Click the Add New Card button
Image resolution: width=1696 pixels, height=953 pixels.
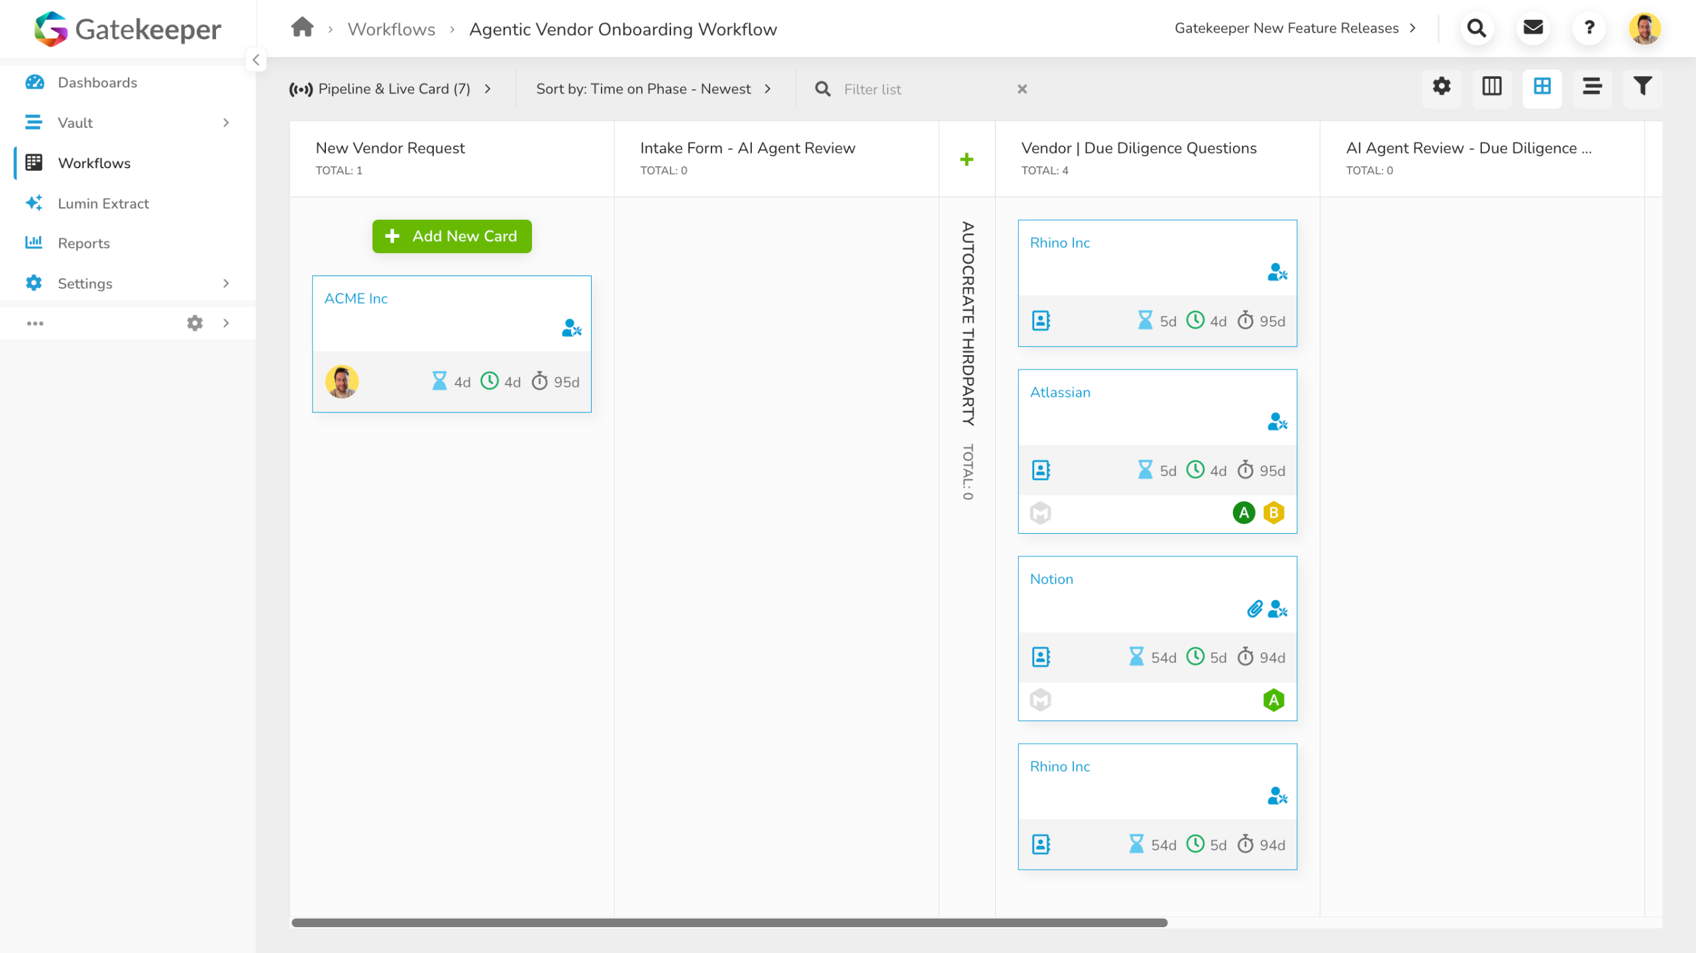pyautogui.click(x=452, y=236)
